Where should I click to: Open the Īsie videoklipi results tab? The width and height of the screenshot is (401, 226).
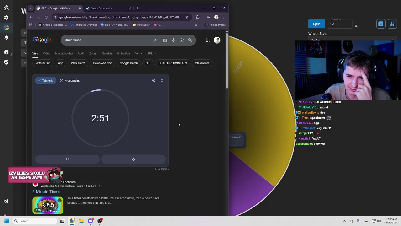[64, 53]
